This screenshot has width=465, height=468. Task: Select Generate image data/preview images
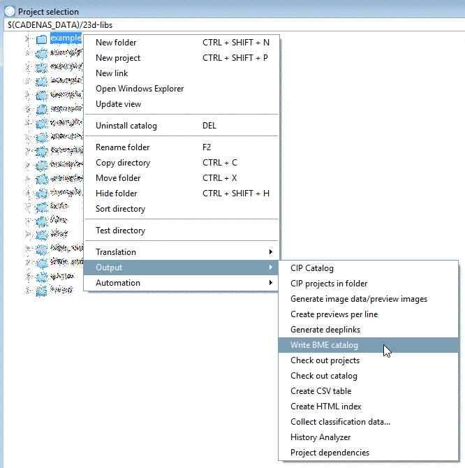(x=369, y=299)
